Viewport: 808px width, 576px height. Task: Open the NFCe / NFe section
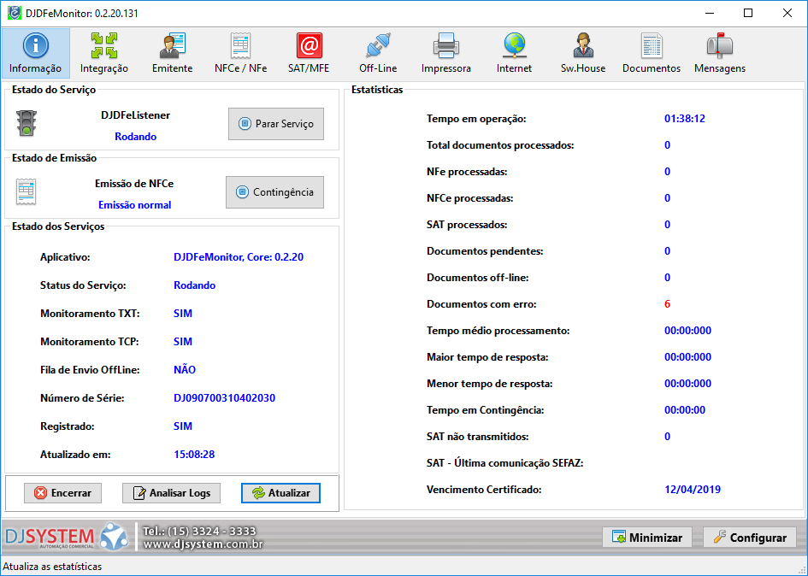(x=240, y=53)
